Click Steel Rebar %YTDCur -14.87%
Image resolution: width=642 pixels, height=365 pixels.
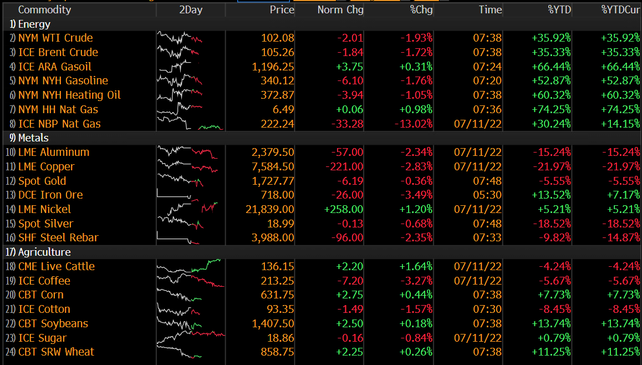pos(621,237)
